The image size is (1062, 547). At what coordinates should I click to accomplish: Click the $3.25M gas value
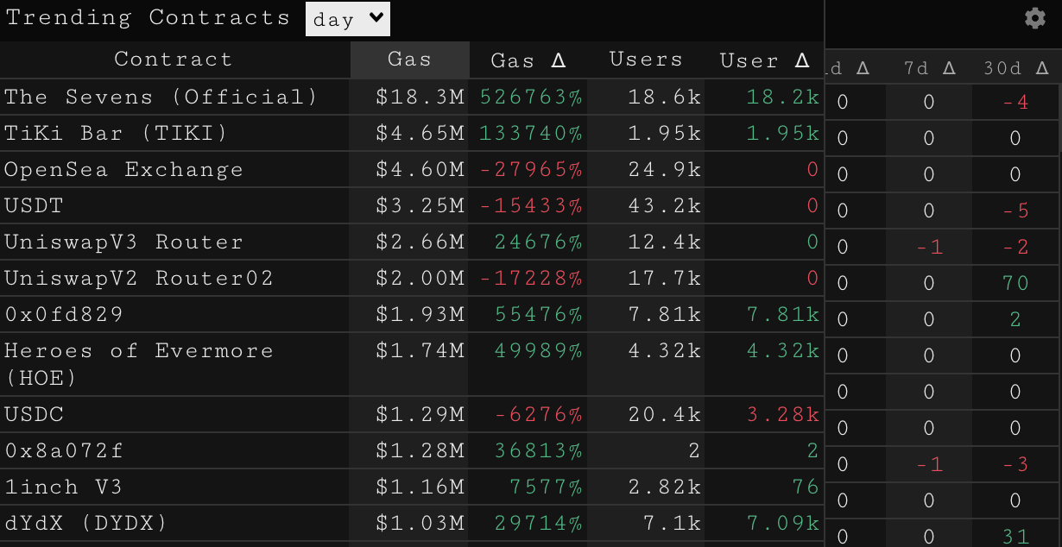pos(420,205)
